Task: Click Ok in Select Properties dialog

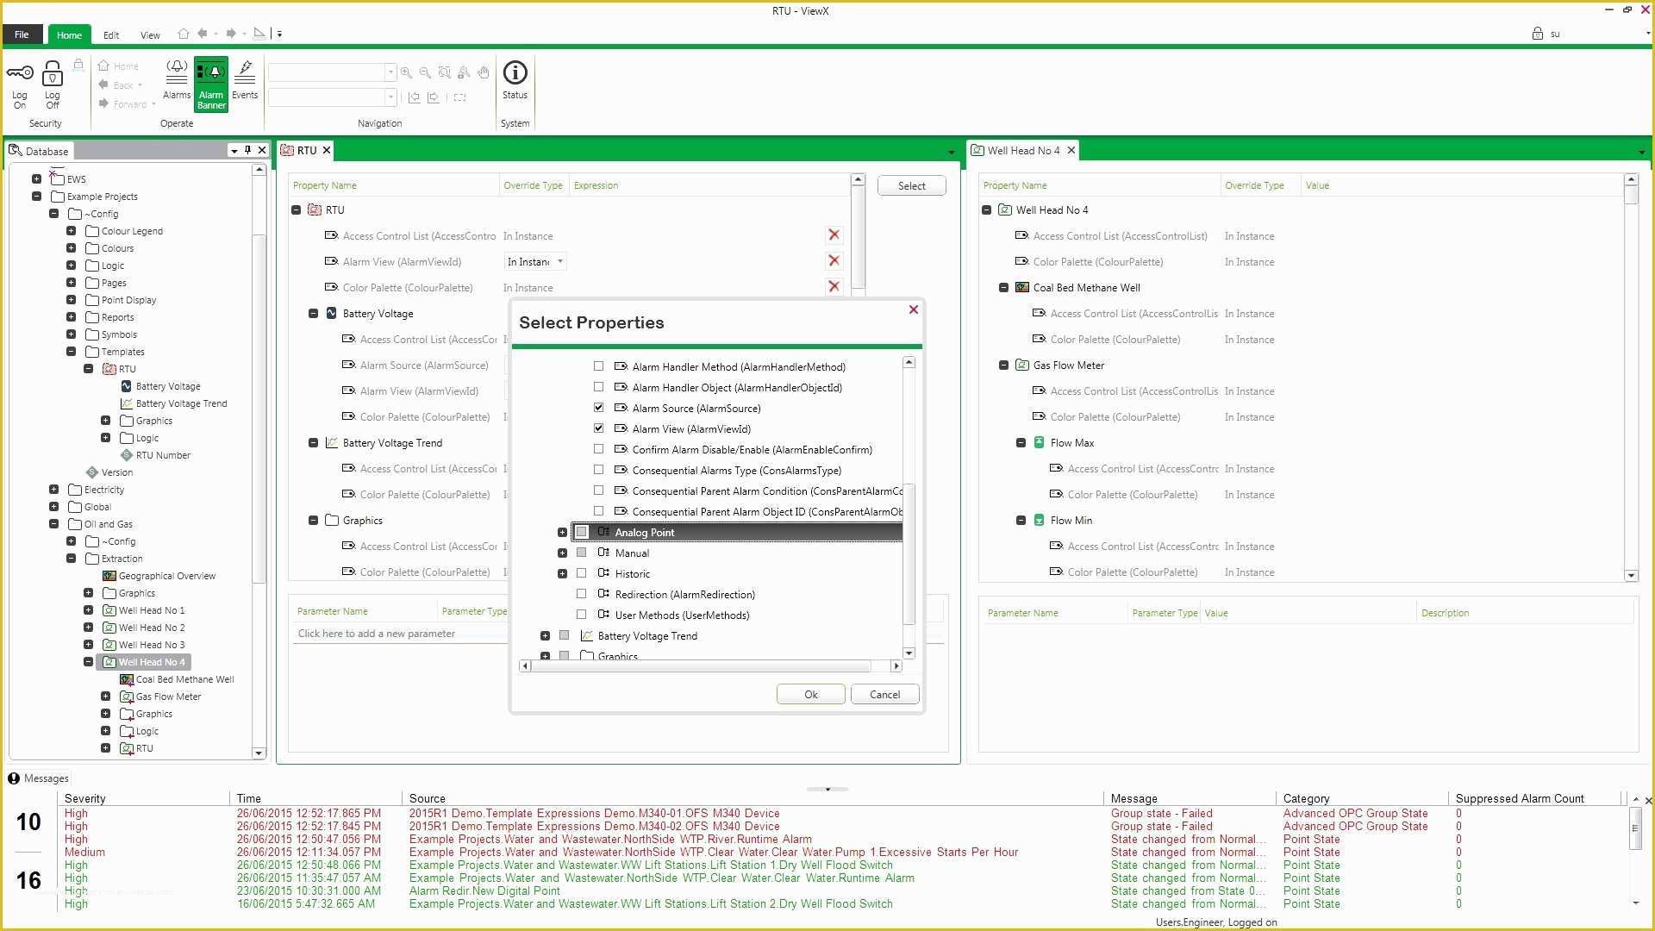Action: tap(810, 694)
